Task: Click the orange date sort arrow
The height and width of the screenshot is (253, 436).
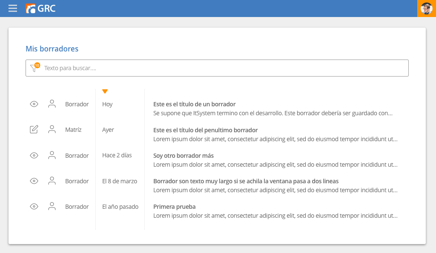Action: click(x=105, y=91)
